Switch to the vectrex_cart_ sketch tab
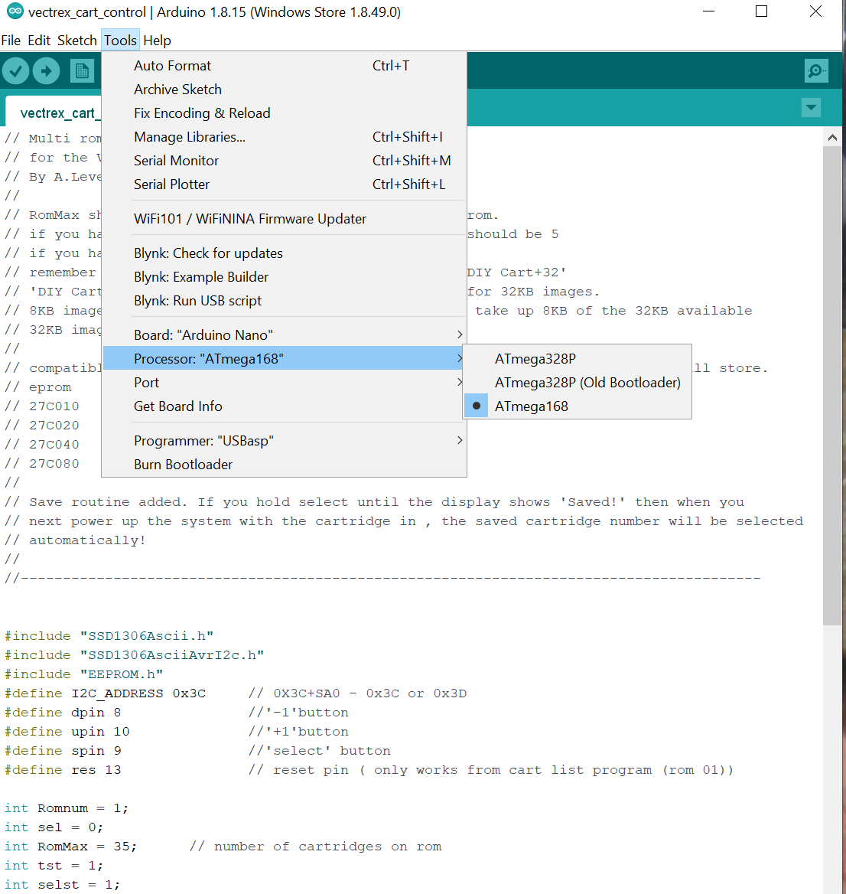Viewport: 846px width, 894px height. [x=54, y=113]
